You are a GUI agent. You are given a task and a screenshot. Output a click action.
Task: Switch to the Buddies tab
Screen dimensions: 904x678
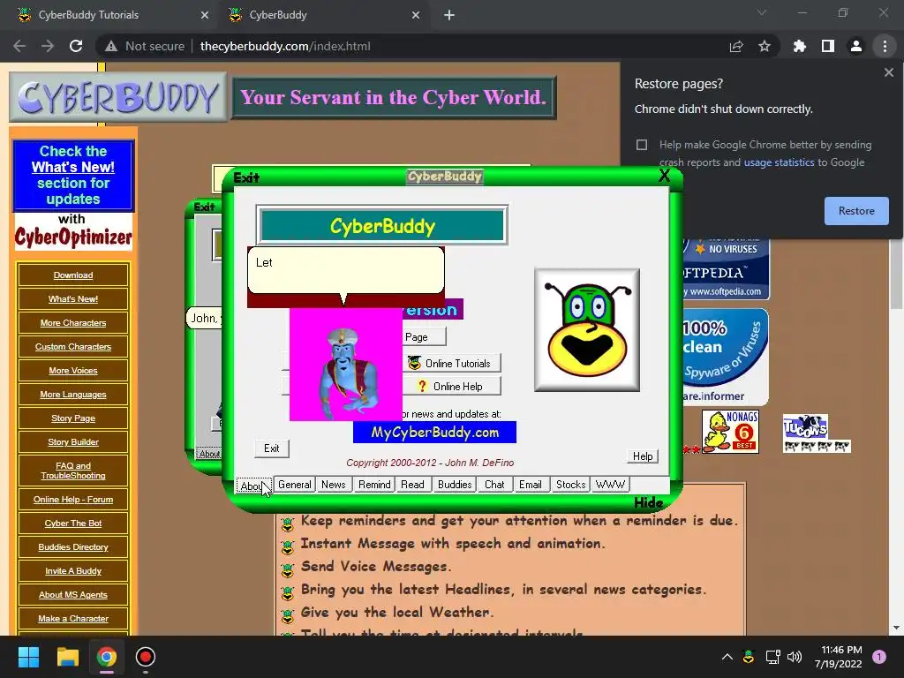coord(455,485)
